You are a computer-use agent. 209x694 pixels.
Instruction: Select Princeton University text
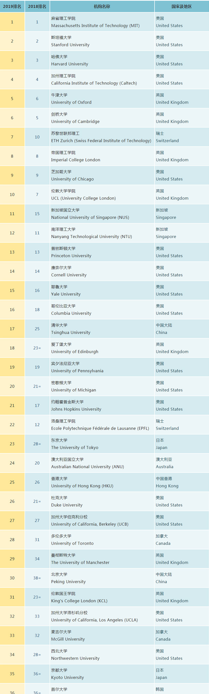71,256
